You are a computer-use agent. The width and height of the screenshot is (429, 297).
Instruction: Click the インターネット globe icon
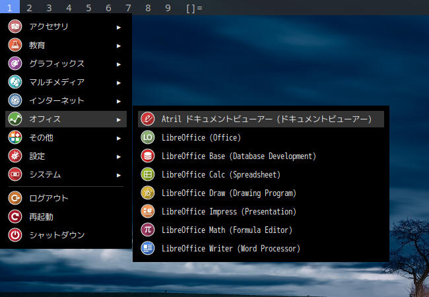pyautogui.click(x=15, y=100)
